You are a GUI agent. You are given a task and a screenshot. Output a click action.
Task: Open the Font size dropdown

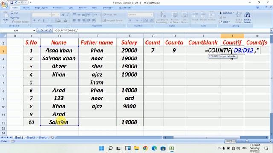coord(58,15)
